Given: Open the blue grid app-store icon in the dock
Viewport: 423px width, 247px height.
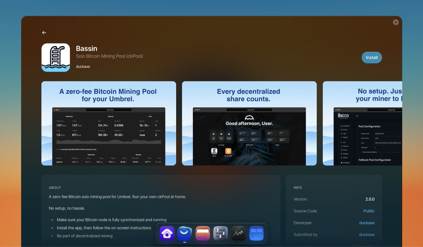Looking at the screenshot, I should pyautogui.click(x=256, y=233).
